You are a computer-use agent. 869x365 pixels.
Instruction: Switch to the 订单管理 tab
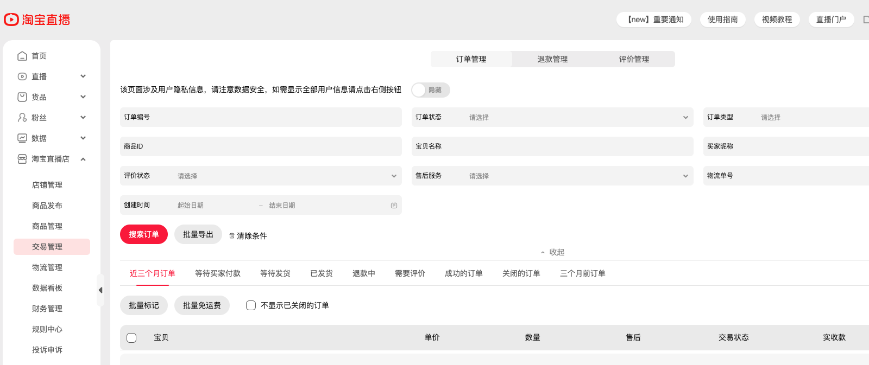coord(471,59)
